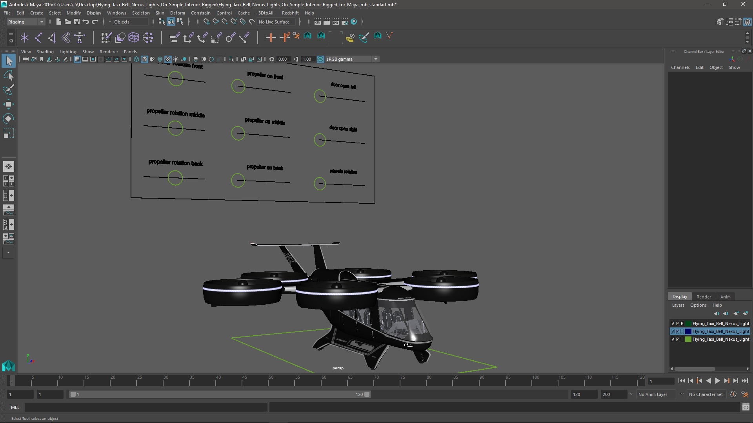Open the Channels menu in Channel Box

coord(680,67)
